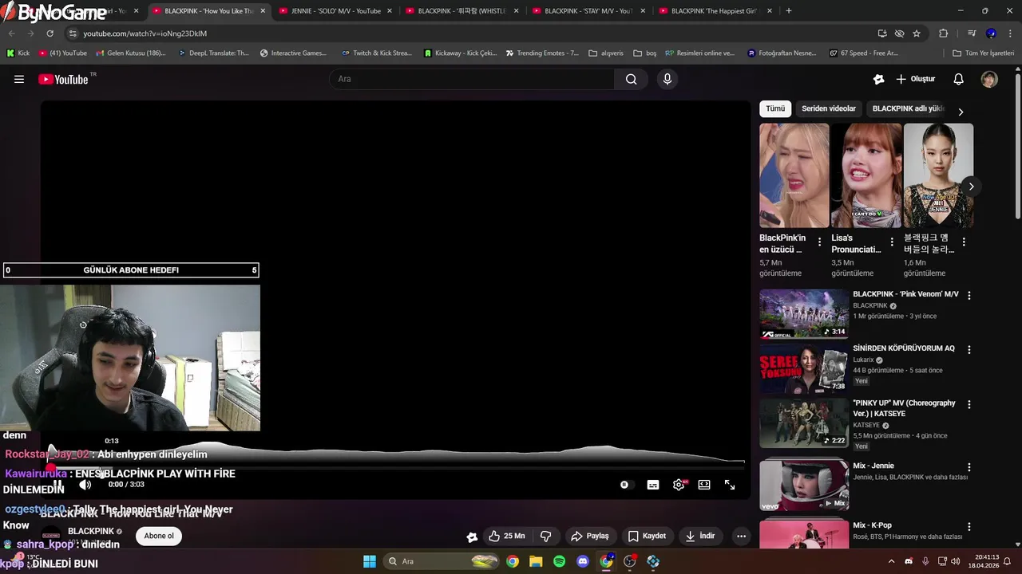Show more filter chips with right arrow
1022x574 pixels.
961,112
